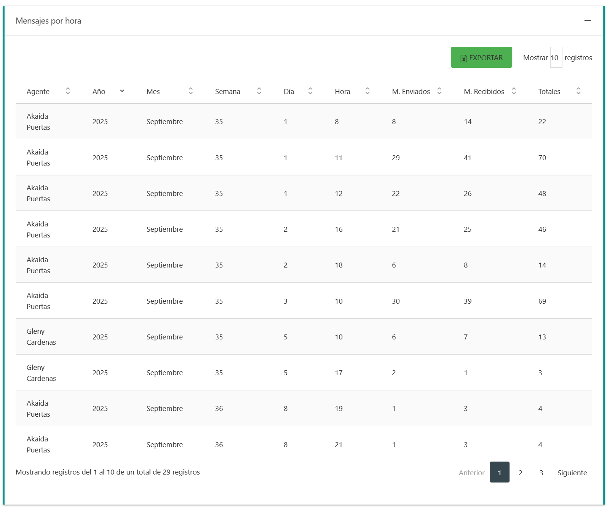
Task: Sort by Día column sort icon
Action: [x=310, y=91]
